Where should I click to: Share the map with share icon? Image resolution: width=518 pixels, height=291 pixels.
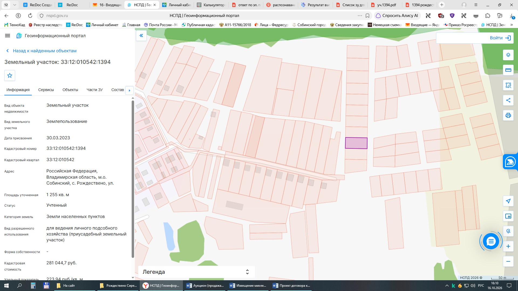pyautogui.click(x=508, y=100)
